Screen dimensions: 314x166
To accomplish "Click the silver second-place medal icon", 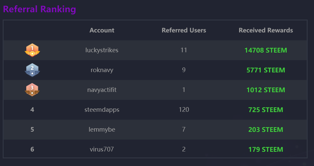I will click(32, 70).
